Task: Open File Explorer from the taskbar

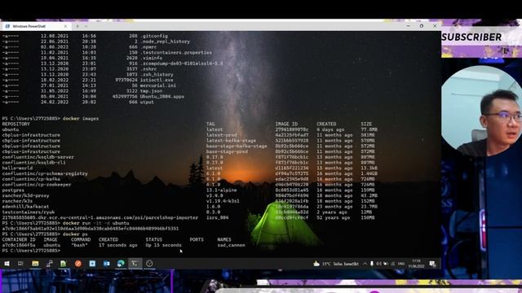Action: [x=35, y=264]
